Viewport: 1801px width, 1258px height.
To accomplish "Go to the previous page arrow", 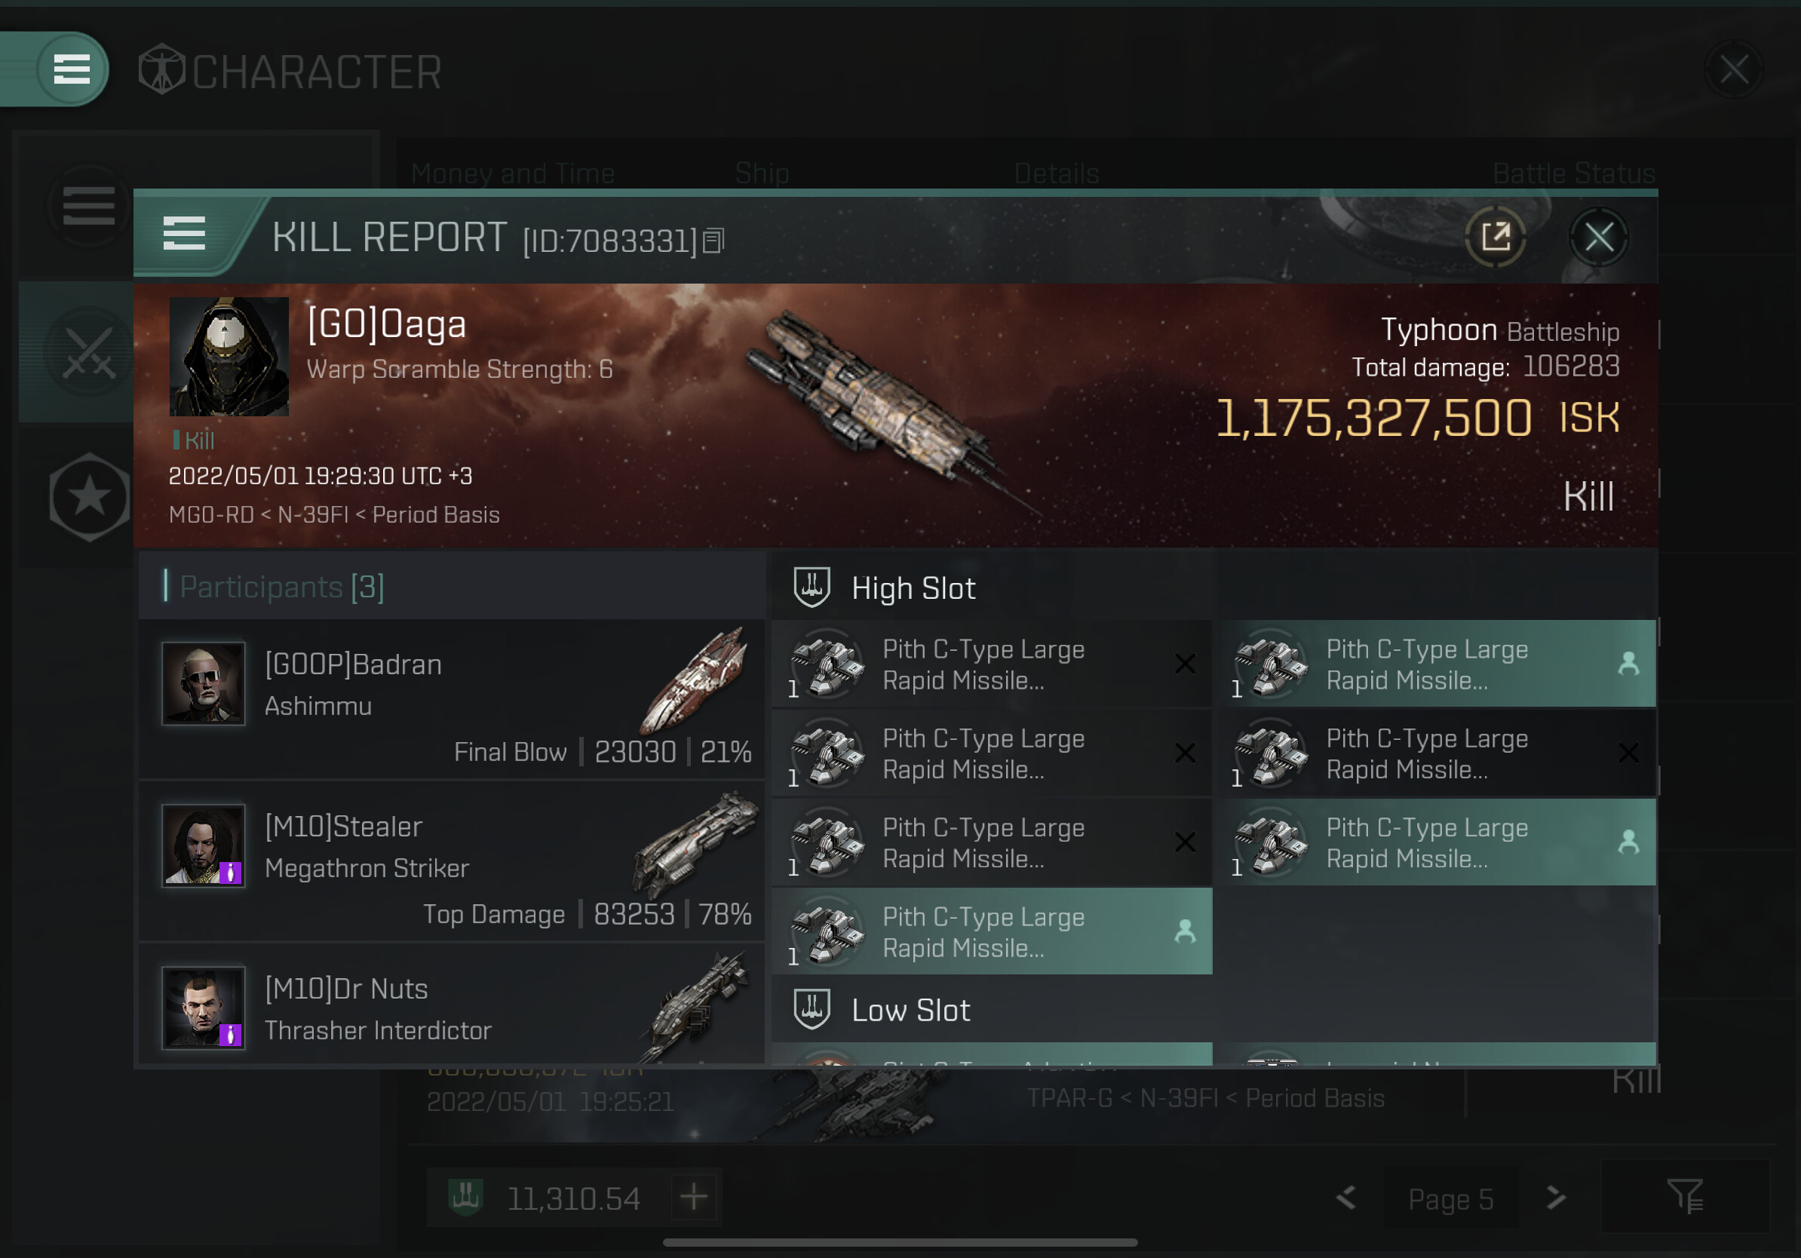I will (x=1346, y=1197).
